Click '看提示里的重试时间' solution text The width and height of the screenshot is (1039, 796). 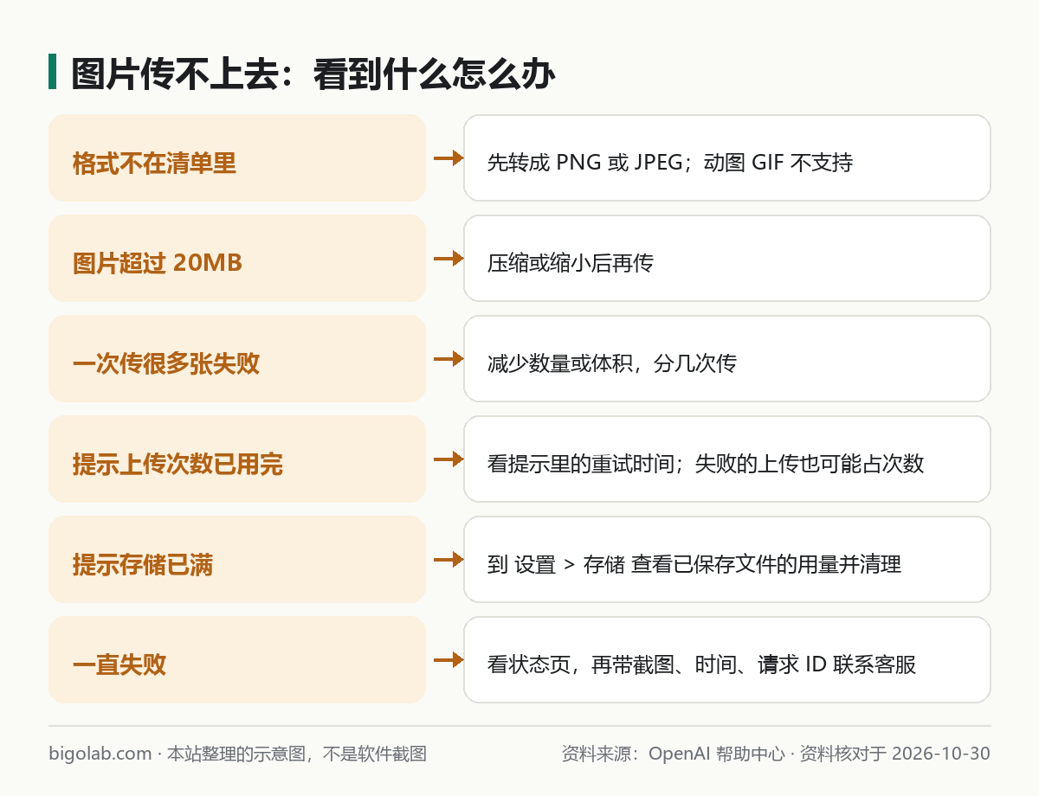(x=580, y=464)
